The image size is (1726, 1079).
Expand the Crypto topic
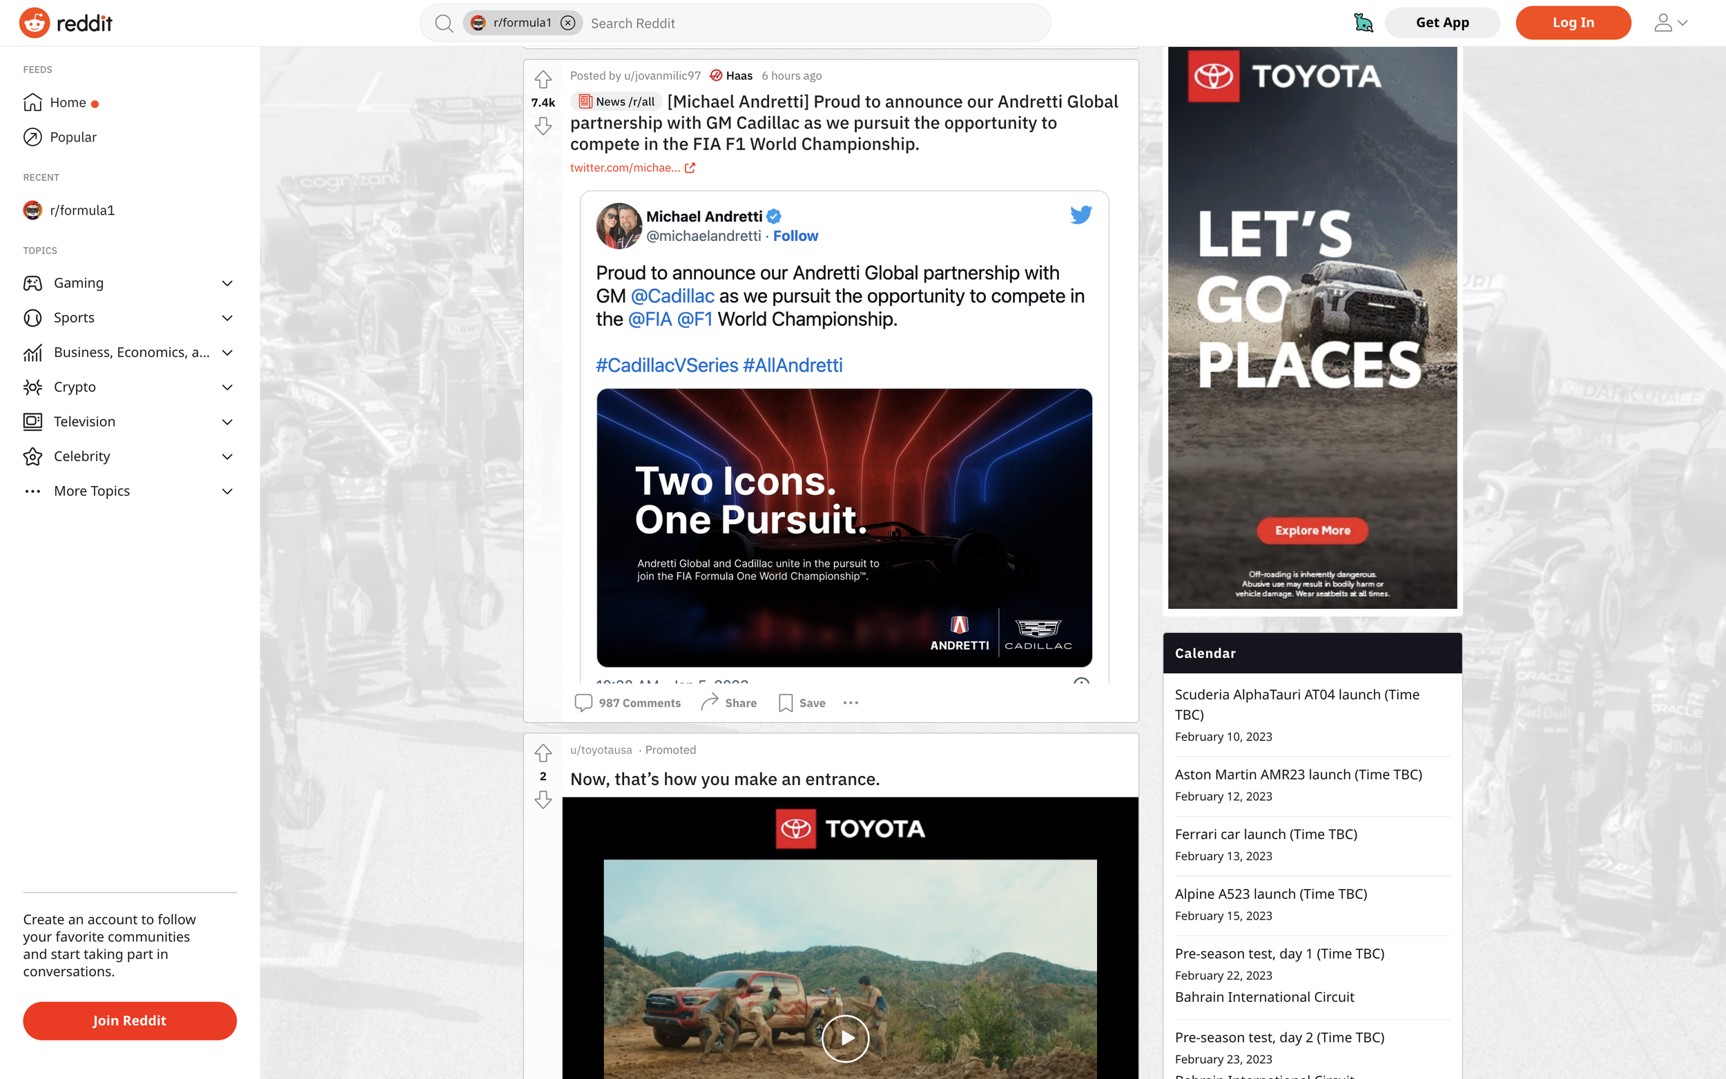coord(228,387)
